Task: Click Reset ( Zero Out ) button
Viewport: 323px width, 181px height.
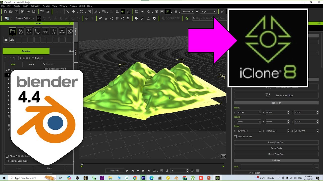Action: (x=276, y=143)
